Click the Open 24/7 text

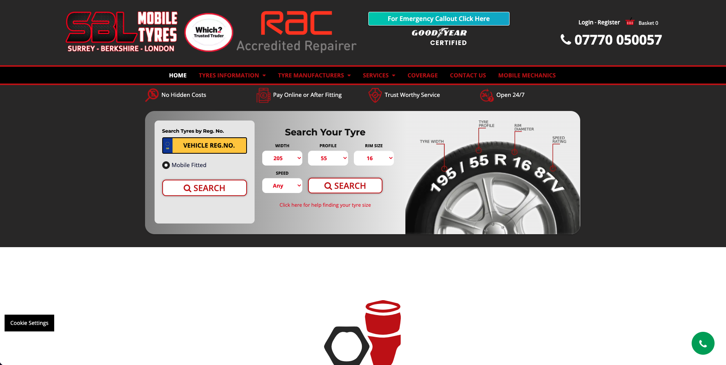click(x=510, y=95)
